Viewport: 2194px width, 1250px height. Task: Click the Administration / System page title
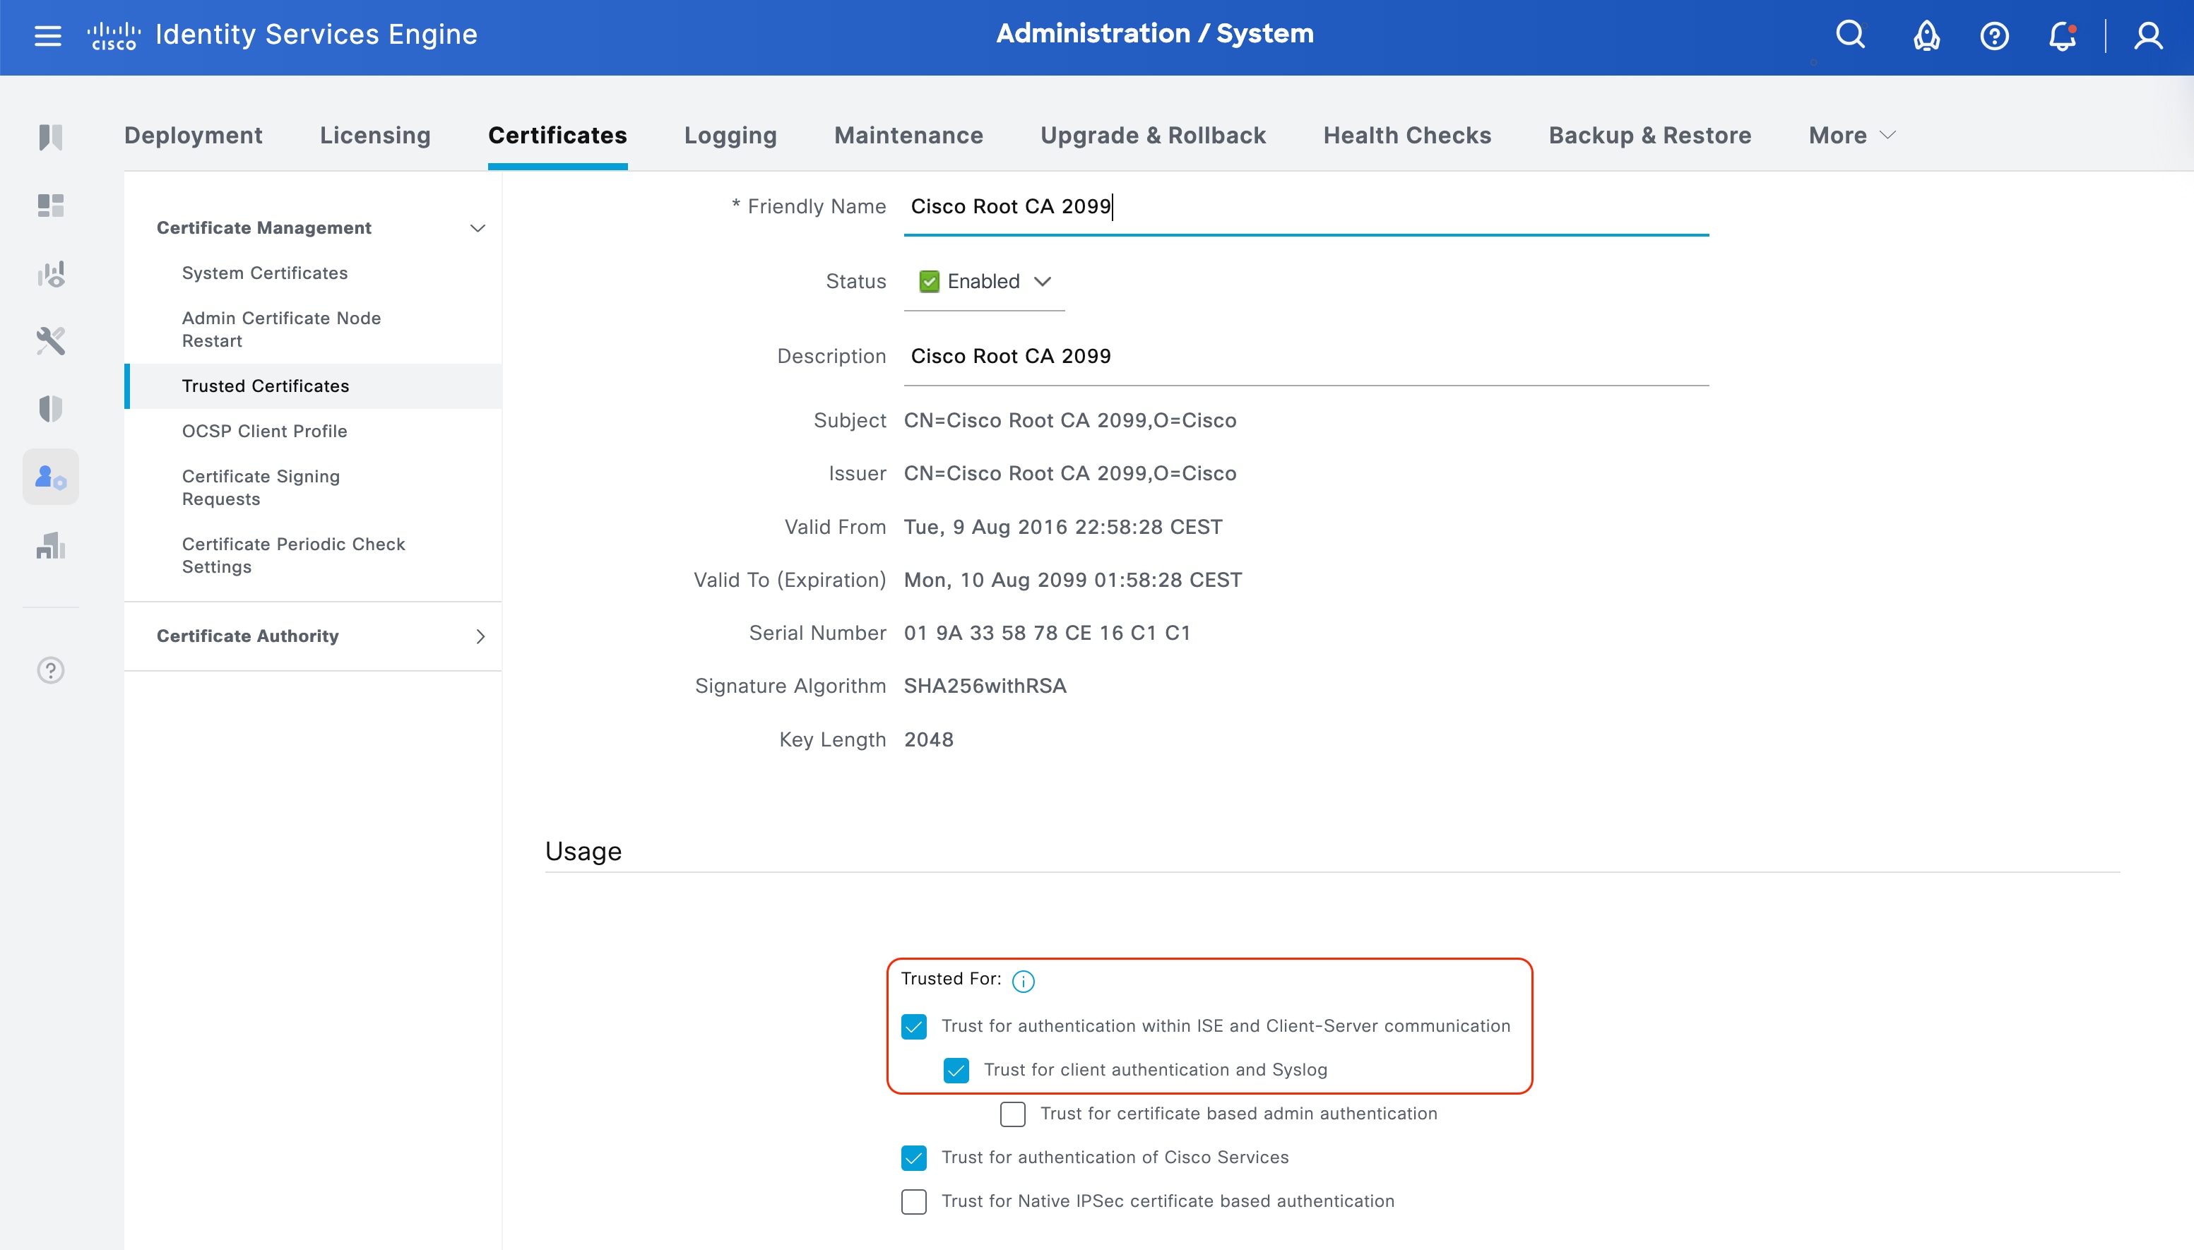pos(1154,35)
